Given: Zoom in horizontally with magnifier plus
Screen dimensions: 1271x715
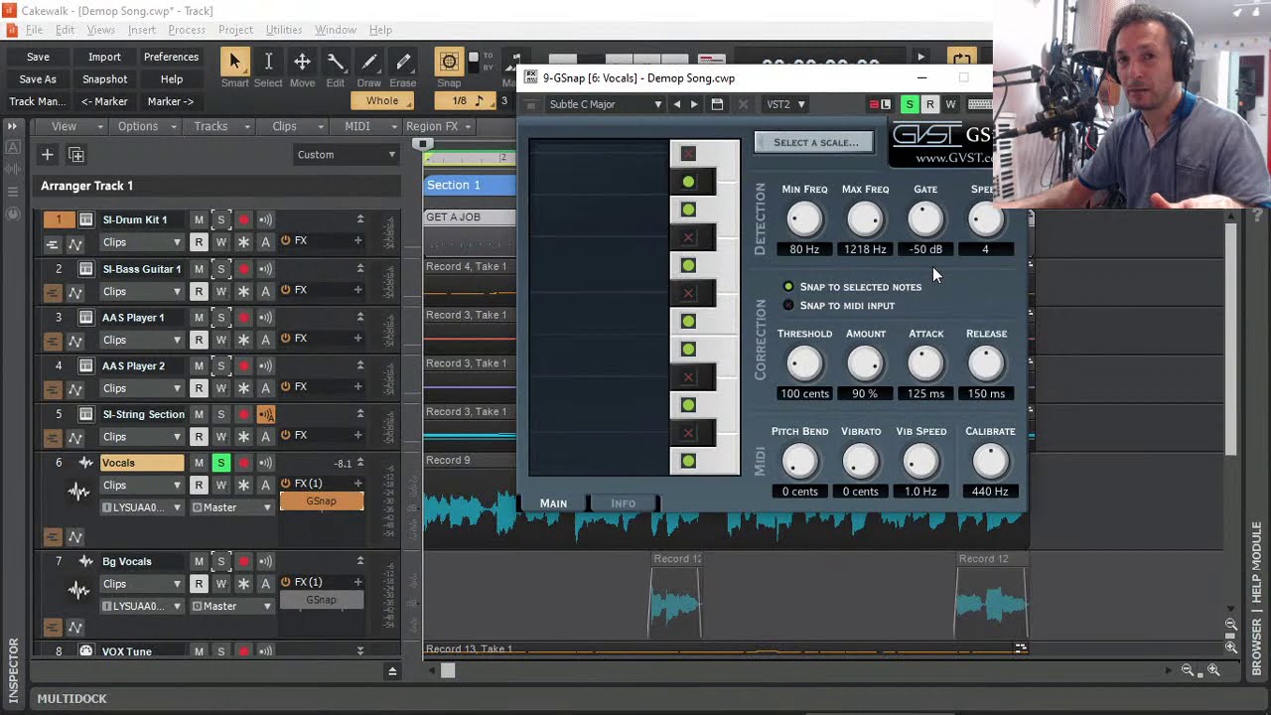Looking at the screenshot, I should pyautogui.click(x=1212, y=670).
